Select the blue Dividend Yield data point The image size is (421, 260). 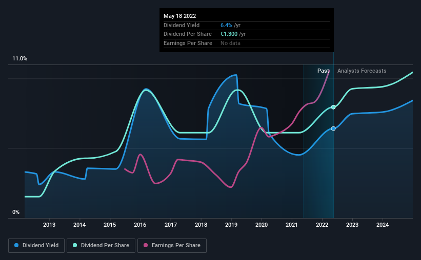point(333,128)
